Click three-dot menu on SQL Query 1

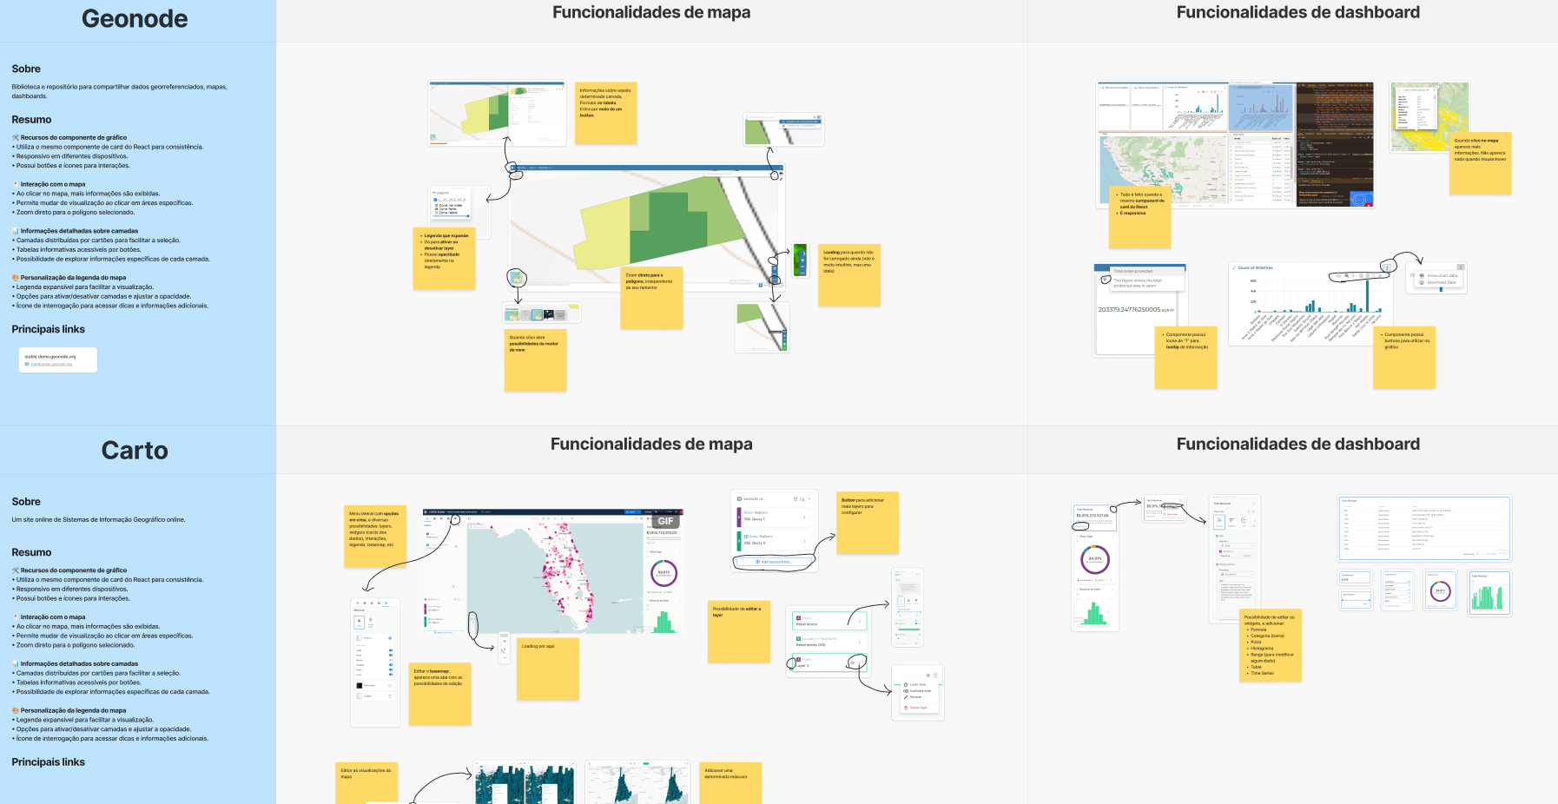[x=804, y=517]
